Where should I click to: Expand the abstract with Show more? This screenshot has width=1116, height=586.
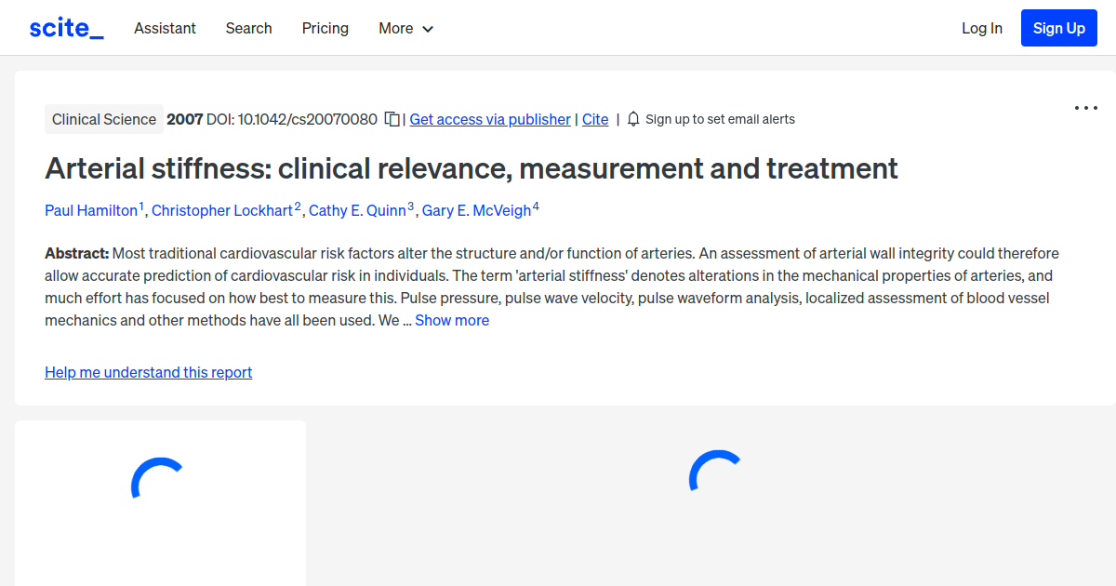tap(452, 320)
